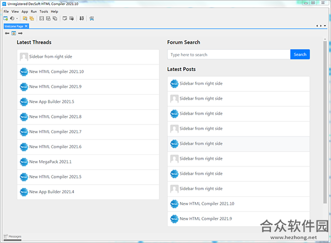Image resolution: width=331 pixels, height=243 pixels.
Task: Click avatar beside New App Builder 2021.5
Action: coord(24,102)
